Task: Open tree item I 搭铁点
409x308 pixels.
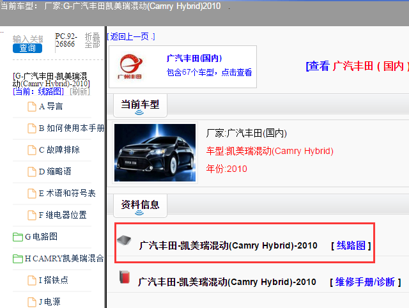Action: [x=54, y=280]
